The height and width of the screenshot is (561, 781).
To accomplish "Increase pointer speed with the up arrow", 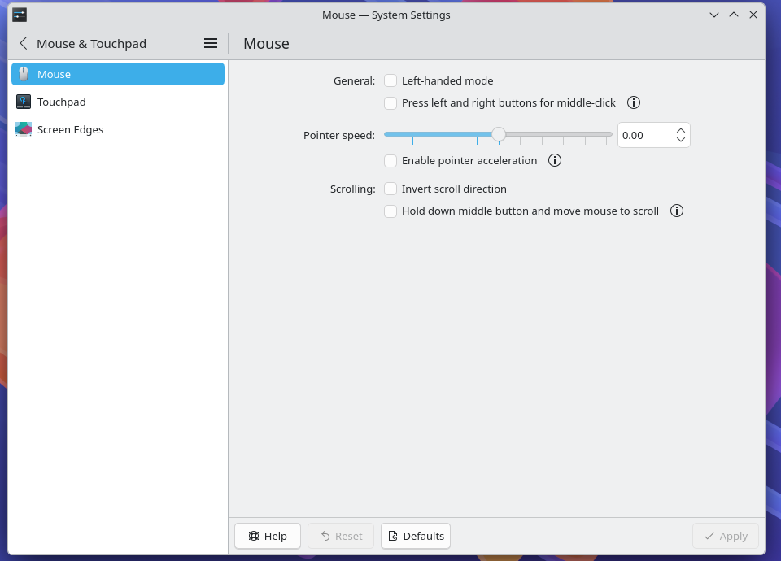I will [681, 130].
